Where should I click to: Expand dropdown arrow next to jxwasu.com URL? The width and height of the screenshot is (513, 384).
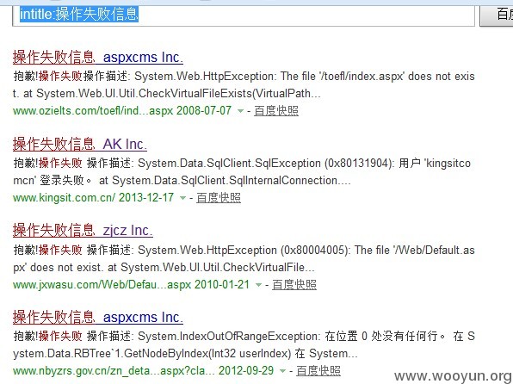[258, 285]
